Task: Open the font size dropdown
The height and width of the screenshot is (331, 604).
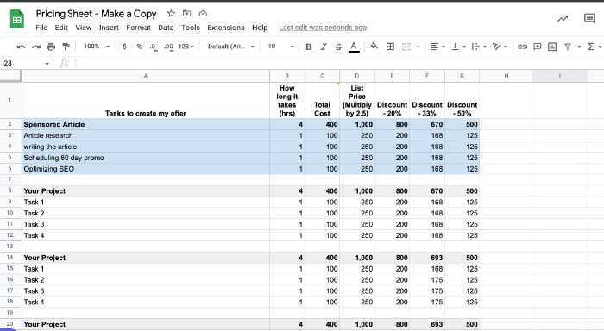Action: tap(281, 47)
